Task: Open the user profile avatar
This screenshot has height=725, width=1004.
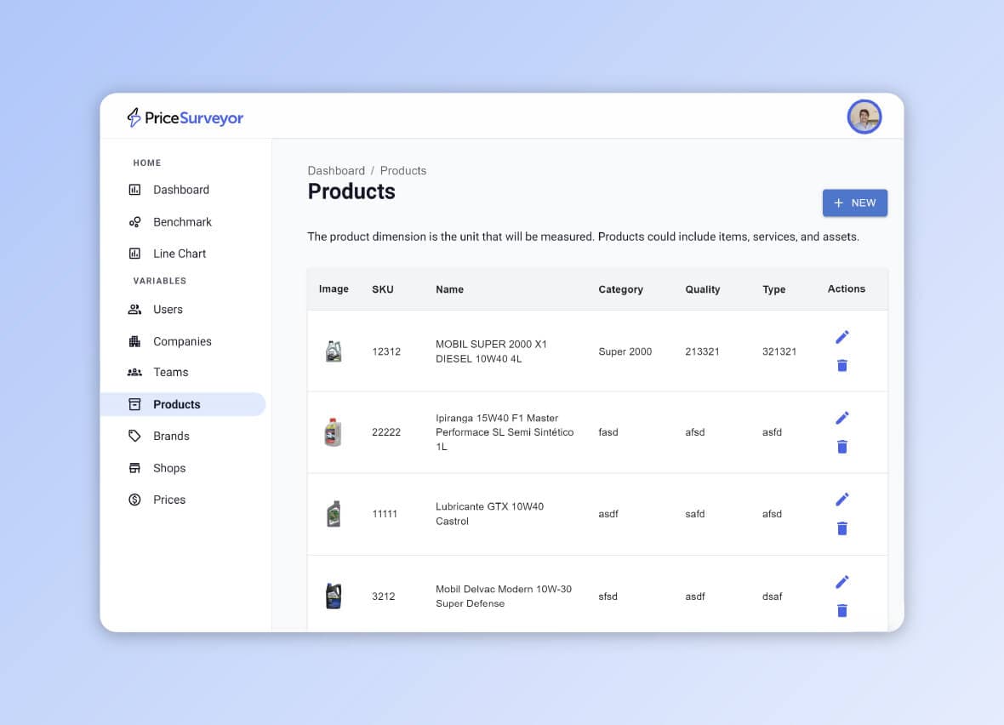Action: 864,117
